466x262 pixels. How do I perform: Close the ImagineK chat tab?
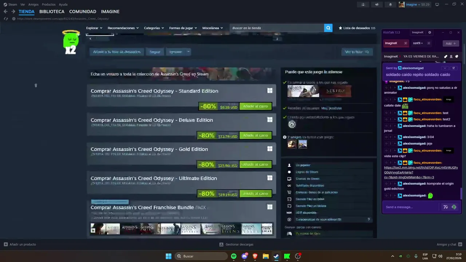pos(406,43)
